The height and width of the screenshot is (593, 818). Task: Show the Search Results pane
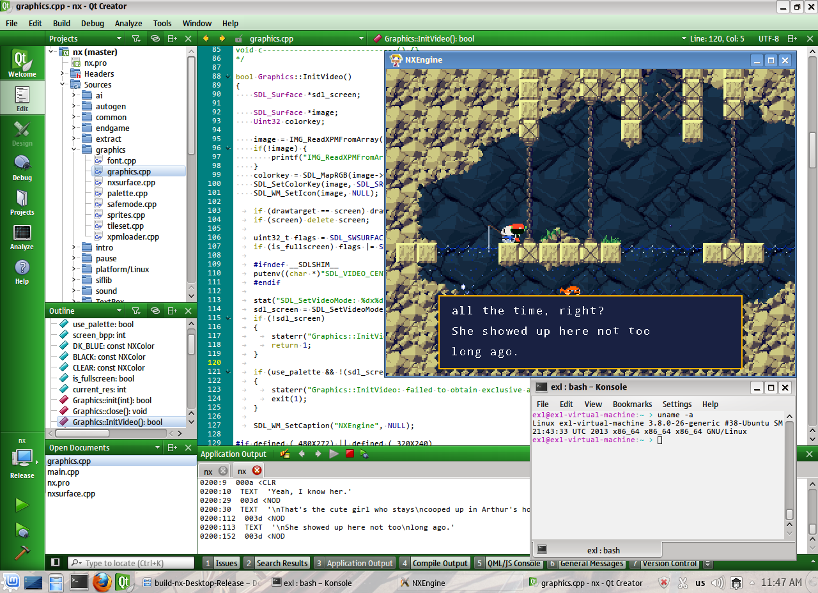pos(276,564)
